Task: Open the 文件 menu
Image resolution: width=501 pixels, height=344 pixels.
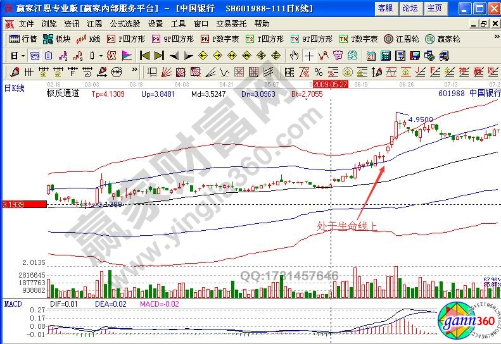Action: pyautogui.click(x=26, y=23)
